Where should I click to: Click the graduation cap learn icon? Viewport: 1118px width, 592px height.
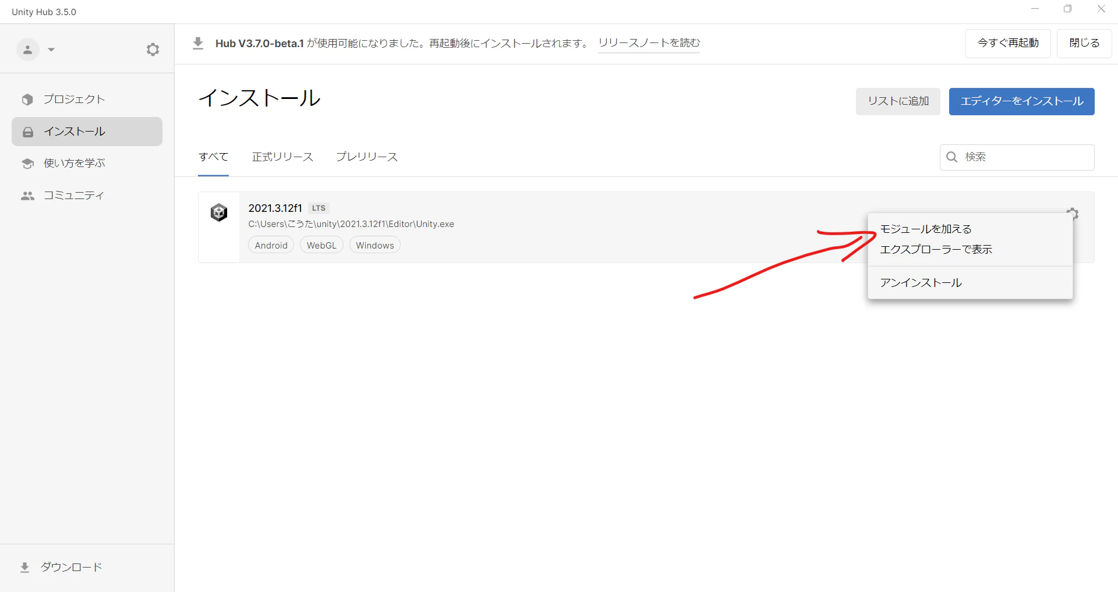click(28, 164)
